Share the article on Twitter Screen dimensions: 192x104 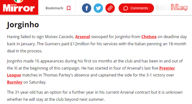point(98,8)
